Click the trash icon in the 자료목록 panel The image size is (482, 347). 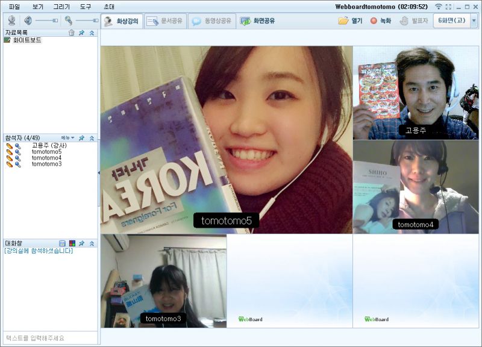coord(71,32)
